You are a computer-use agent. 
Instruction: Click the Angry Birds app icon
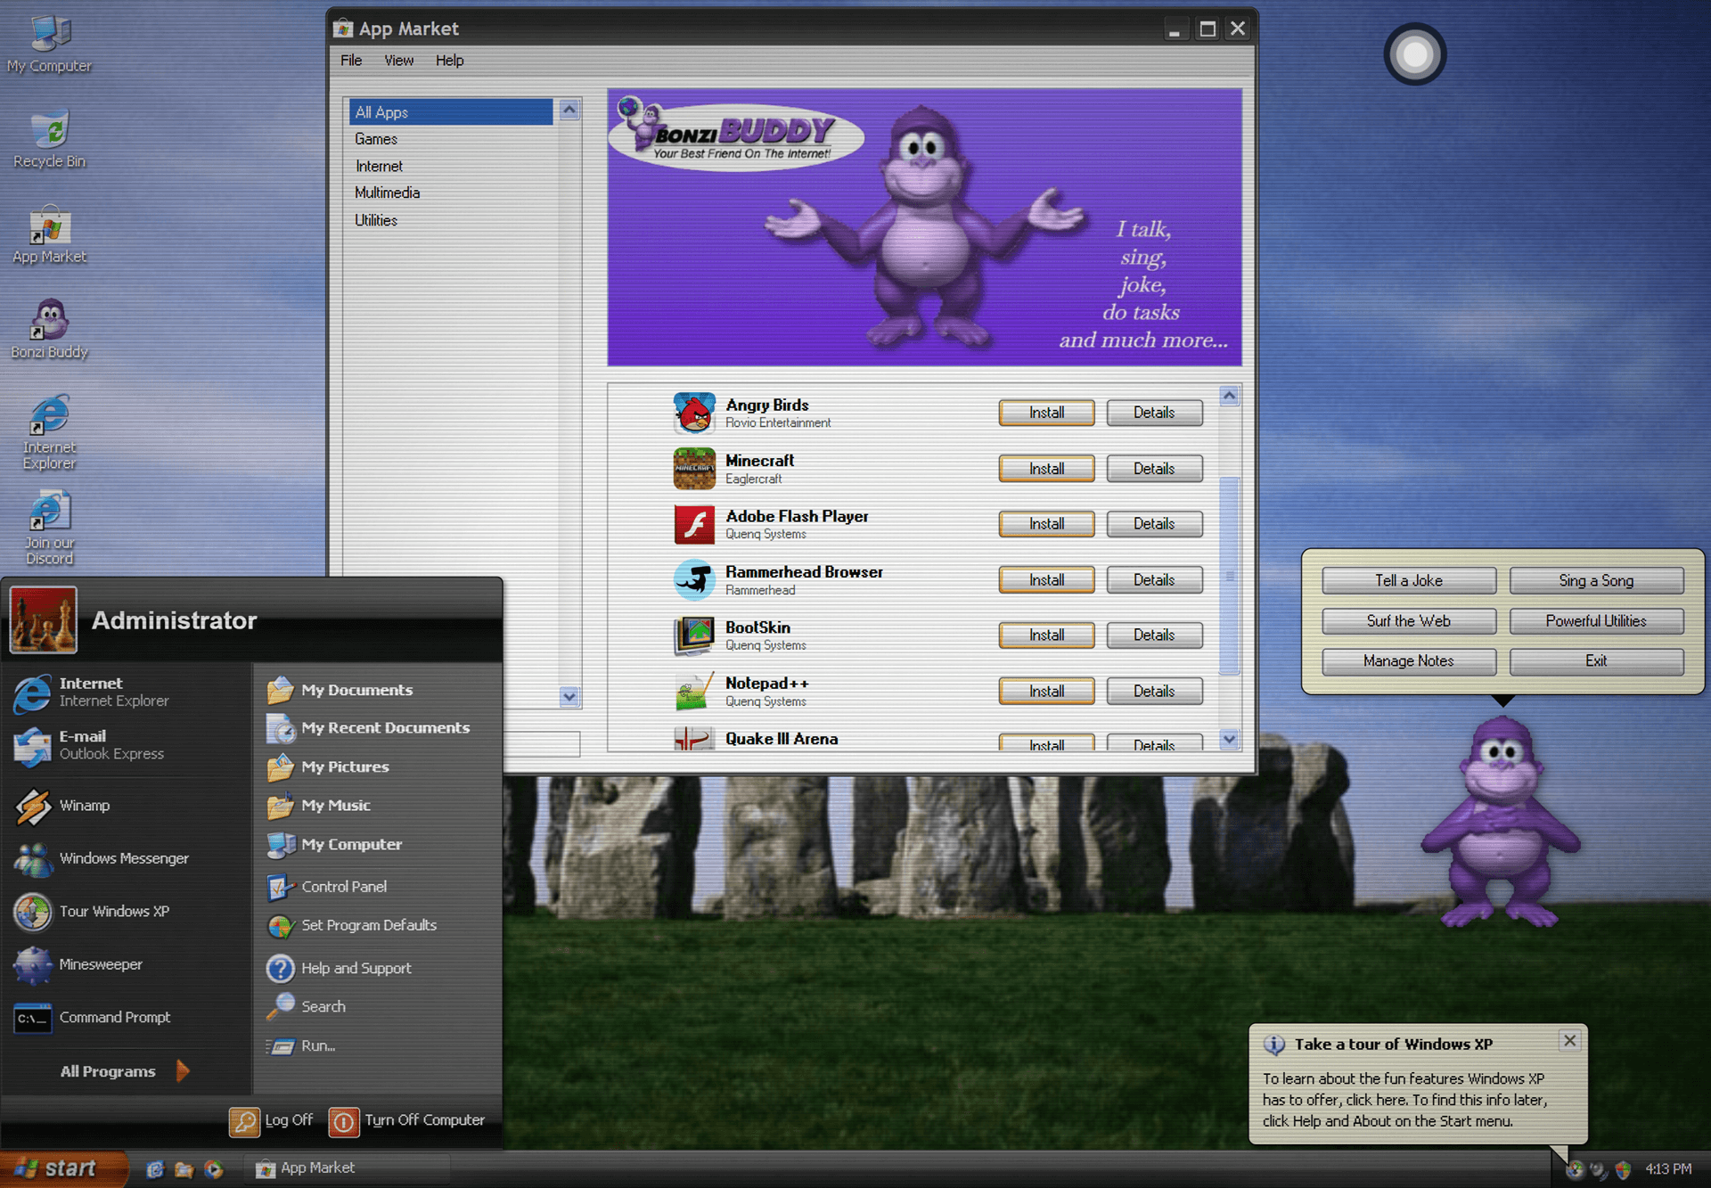click(695, 412)
